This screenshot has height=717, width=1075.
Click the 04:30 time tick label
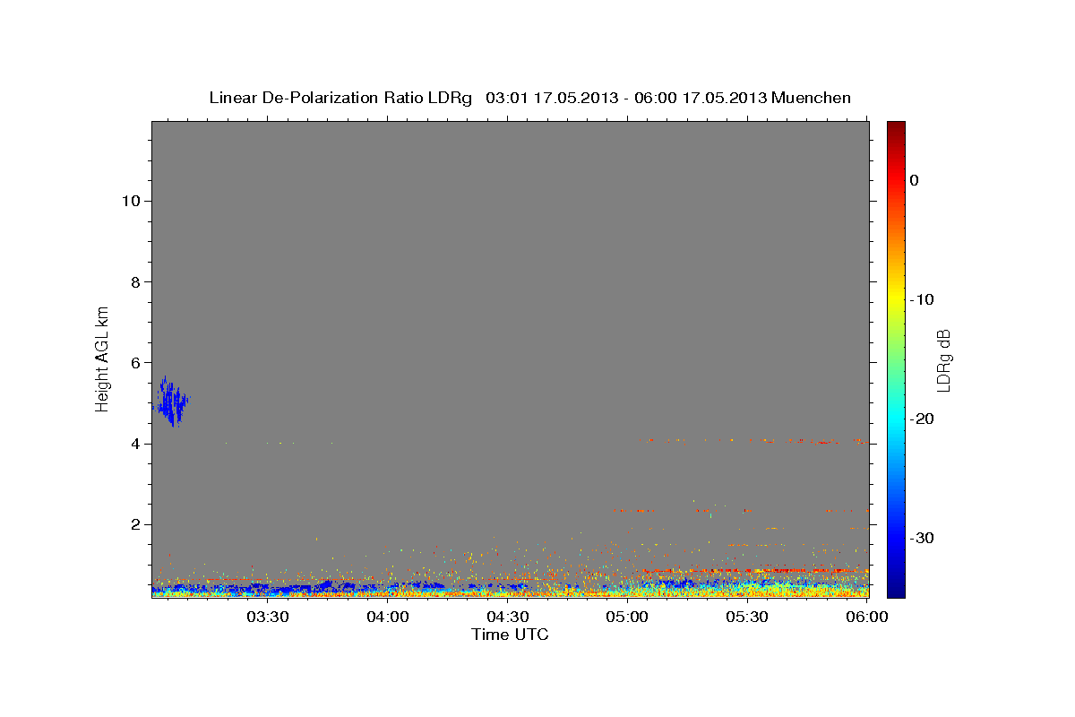tap(508, 617)
